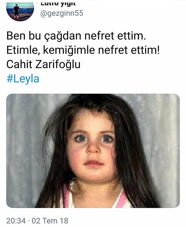Click the 'Cahit Zarifoğlu' attribution line

point(43,64)
